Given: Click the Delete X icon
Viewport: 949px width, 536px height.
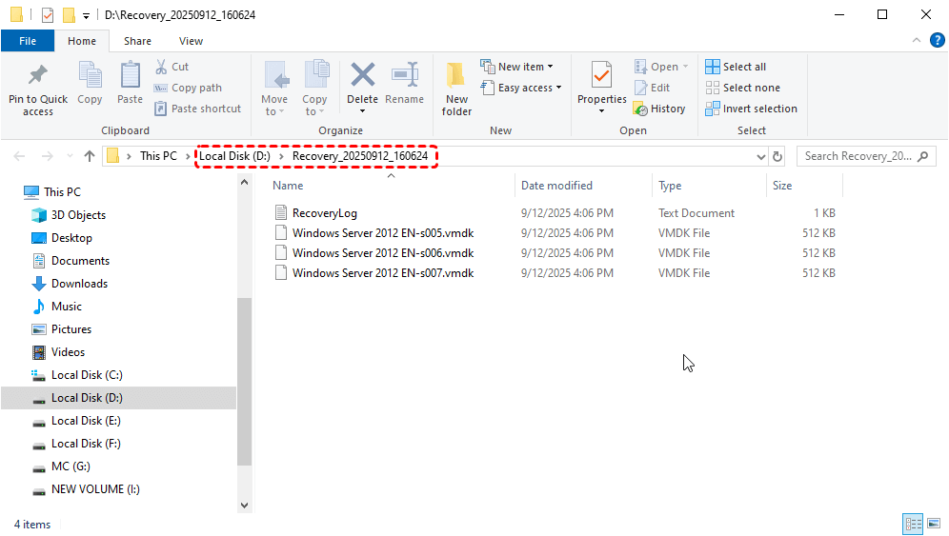Looking at the screenshot, I should (x=362, y=75).
